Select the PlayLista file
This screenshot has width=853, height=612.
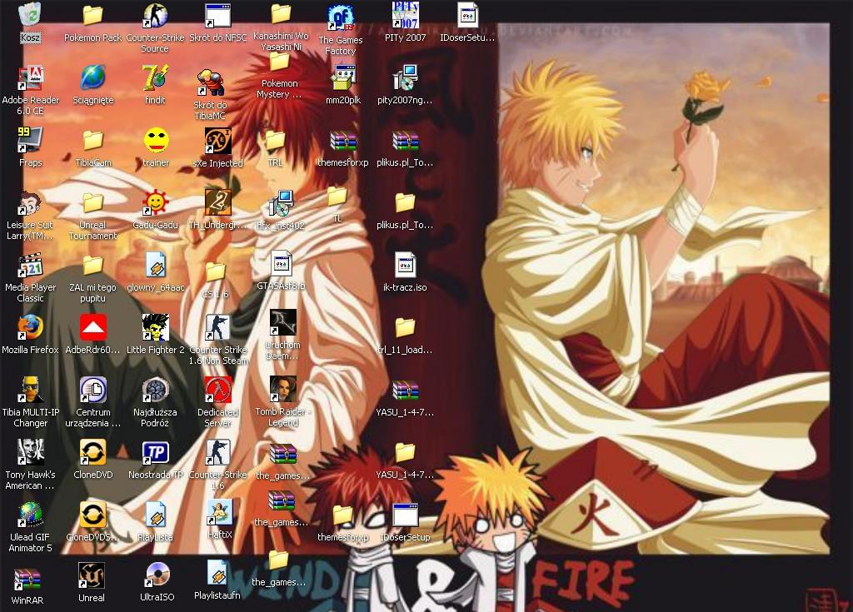coord(156,515)
